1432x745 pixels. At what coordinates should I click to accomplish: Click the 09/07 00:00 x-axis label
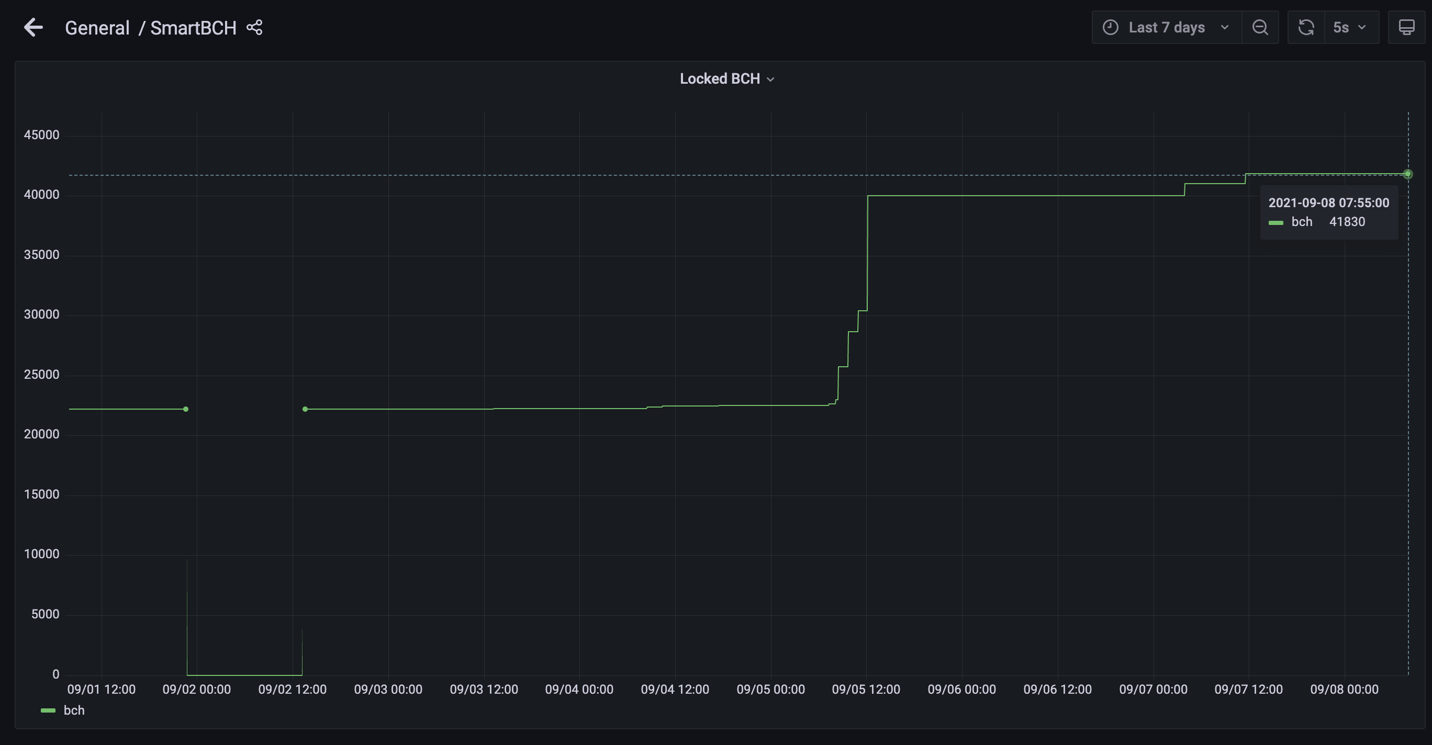point(1153,690)
